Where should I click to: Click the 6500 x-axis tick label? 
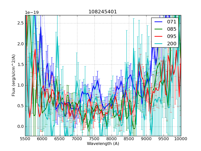coord(60,139)
